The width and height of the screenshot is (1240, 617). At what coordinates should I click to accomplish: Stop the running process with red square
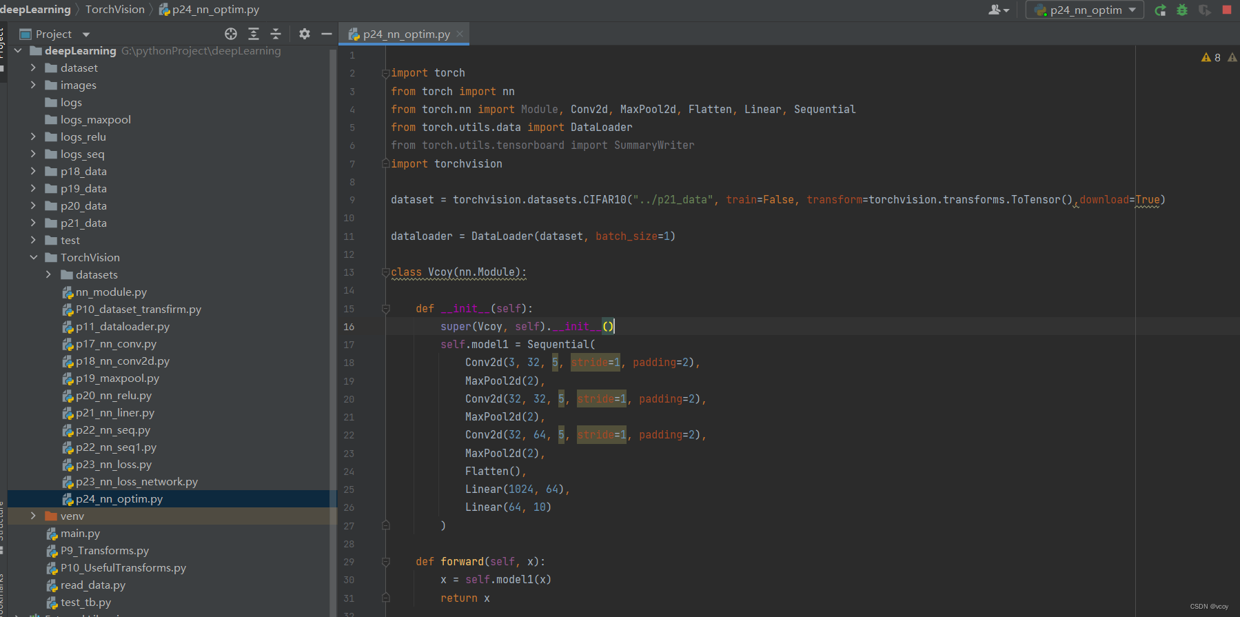coord(1227,10)
